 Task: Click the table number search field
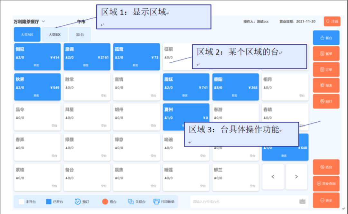click(245, 202)
